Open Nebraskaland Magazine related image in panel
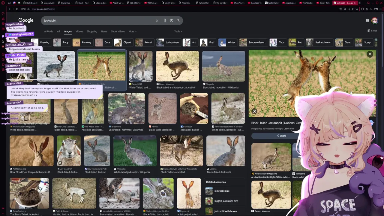 [271, 157]
